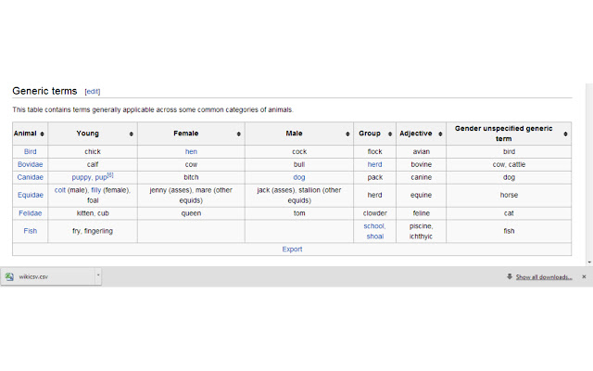Click the download arrow icon beside Show all downloads
The width and height of the screenshot is (593, 371).
tap(510, 276)
